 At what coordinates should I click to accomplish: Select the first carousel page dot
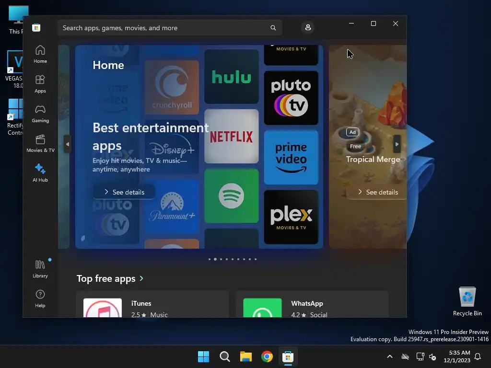point(210,259)
